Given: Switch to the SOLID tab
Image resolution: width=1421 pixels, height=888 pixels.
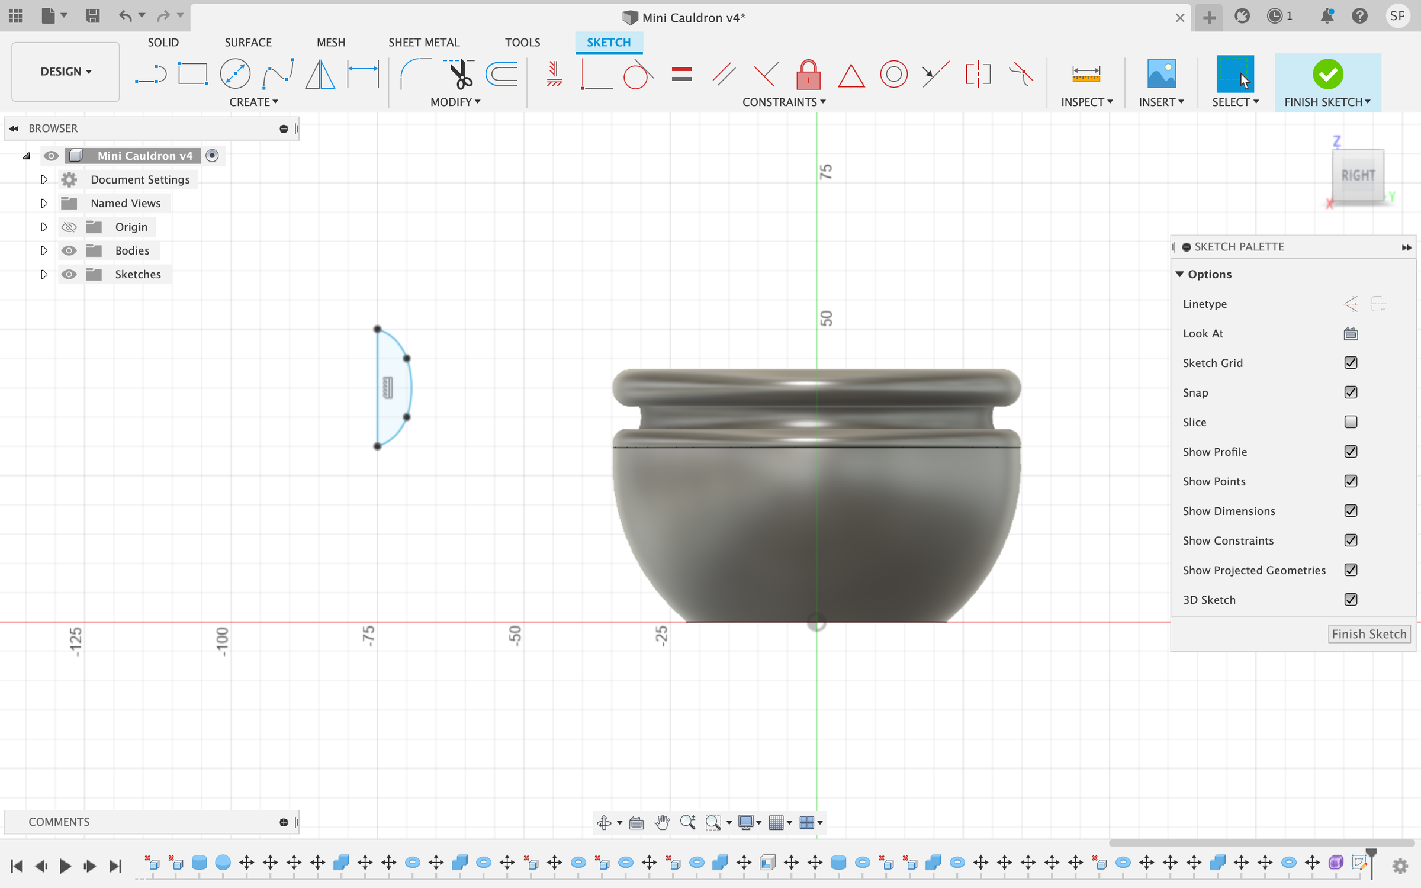Looking at the screenshot, I should click(x=163, y=42).
